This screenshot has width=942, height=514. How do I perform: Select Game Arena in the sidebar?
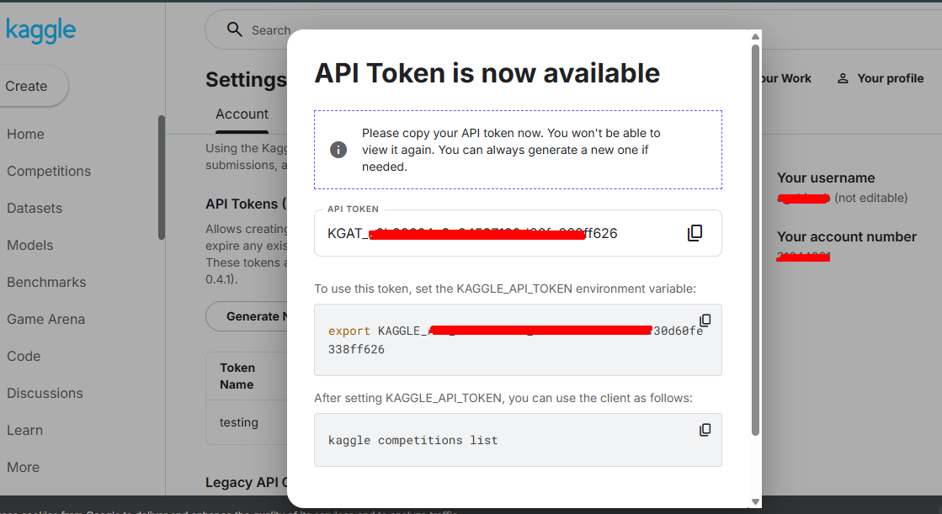[45, 319]
